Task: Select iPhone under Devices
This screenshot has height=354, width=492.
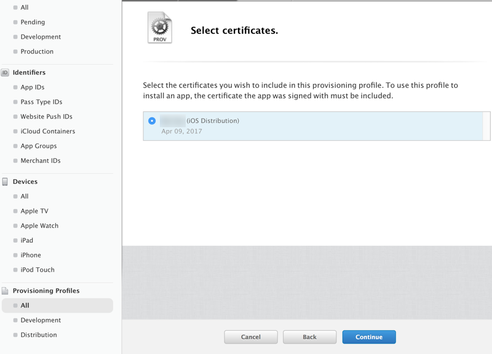Action: (x=31, y=255)
